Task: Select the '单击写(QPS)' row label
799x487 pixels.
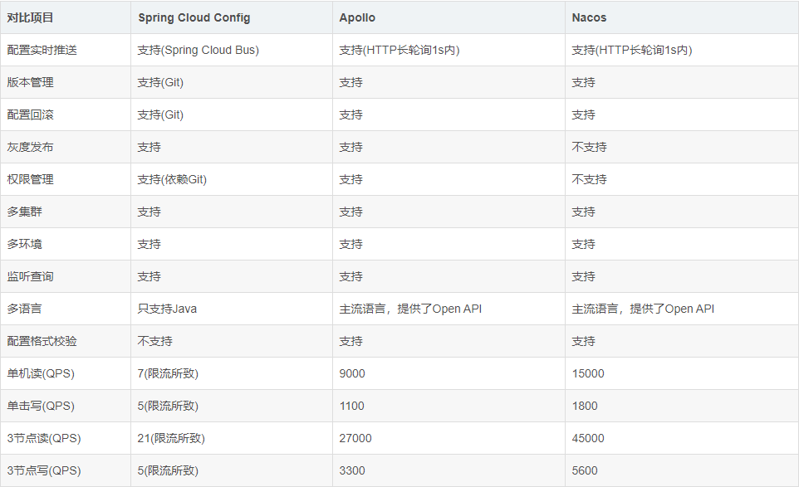Action: tap(41, 406)
